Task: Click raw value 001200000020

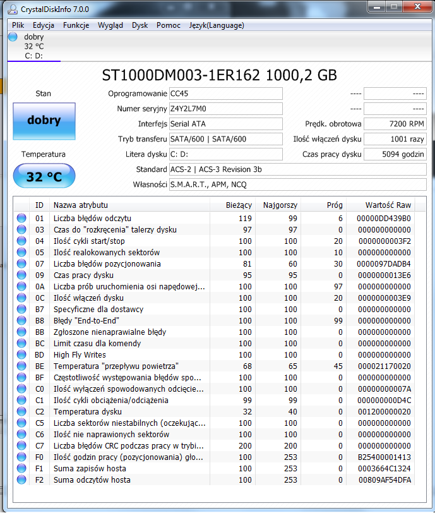Action: [384, 411]
